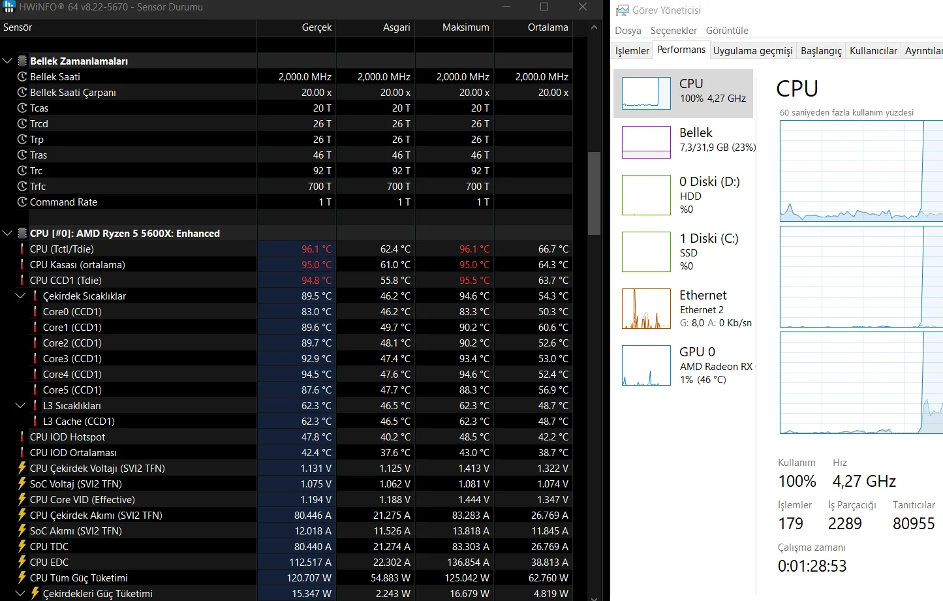The image size is (943, 601).
Task: Collapse the Çekirdekleri Güç Tüketimi group
Action: pyautogui.click(x=20, y=594)
